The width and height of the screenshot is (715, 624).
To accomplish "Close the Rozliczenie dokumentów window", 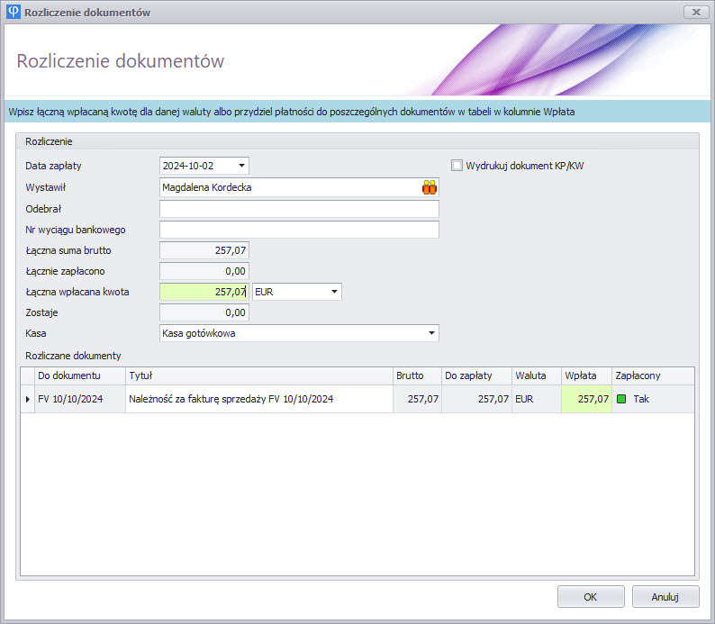I will coord(694,13).
